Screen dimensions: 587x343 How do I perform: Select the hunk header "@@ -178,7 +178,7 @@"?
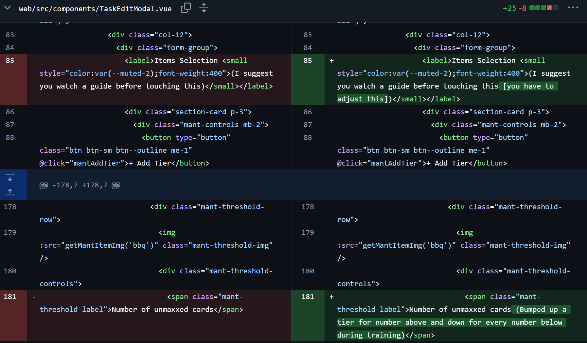click(80, 185)
